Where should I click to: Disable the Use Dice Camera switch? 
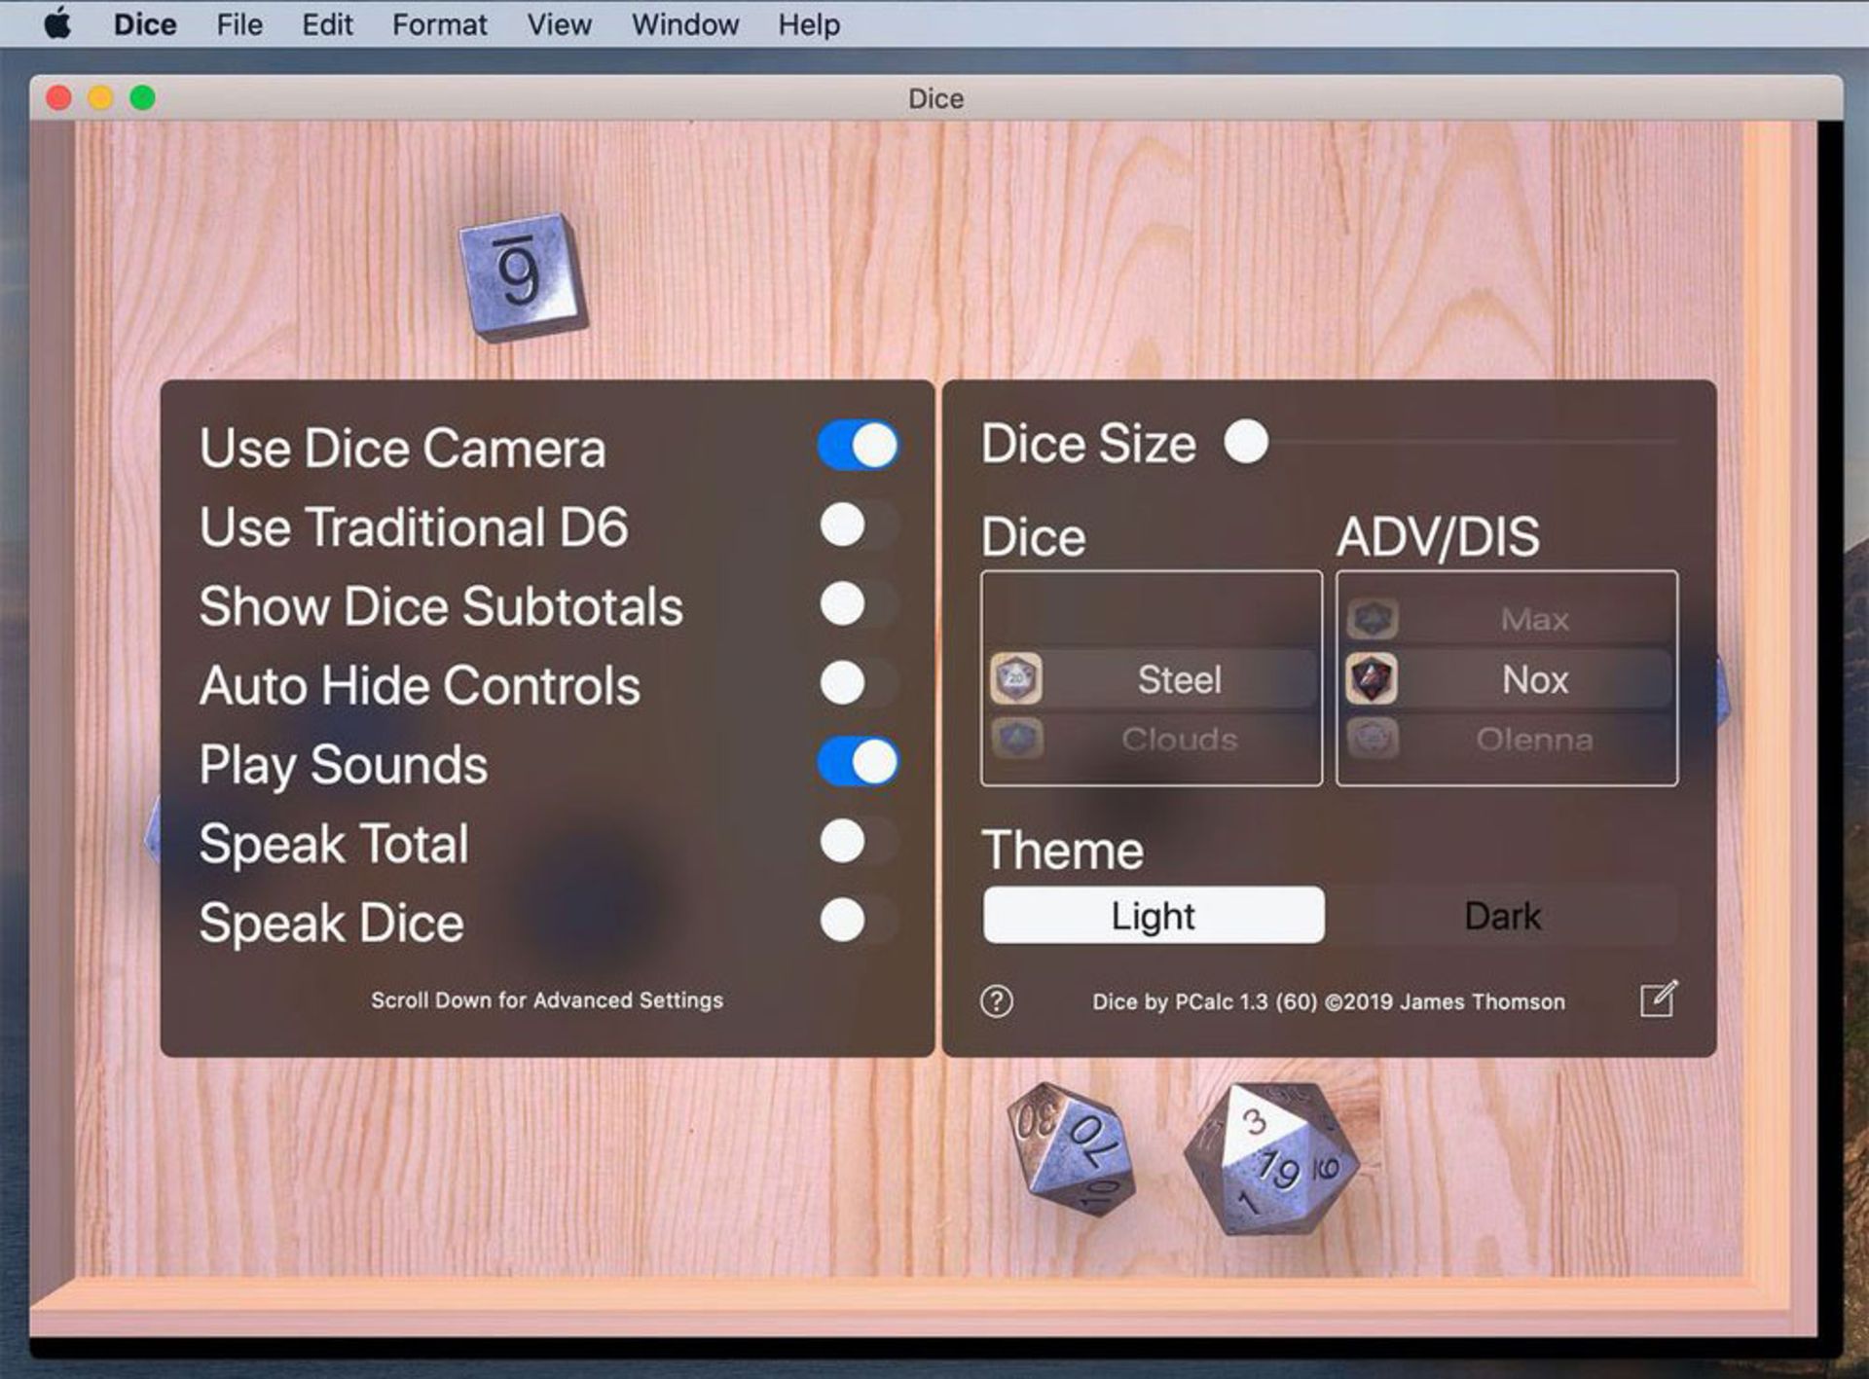pyautogui.click(x=858, y=446)
